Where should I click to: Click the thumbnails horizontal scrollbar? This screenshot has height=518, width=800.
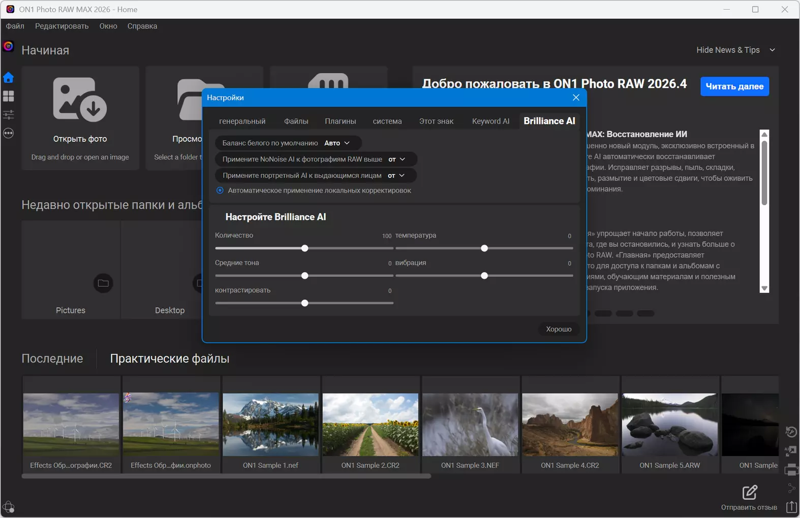226,476
